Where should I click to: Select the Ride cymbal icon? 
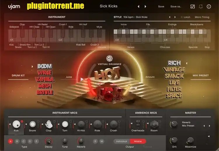pyautogui.click(x=97, y=124)
